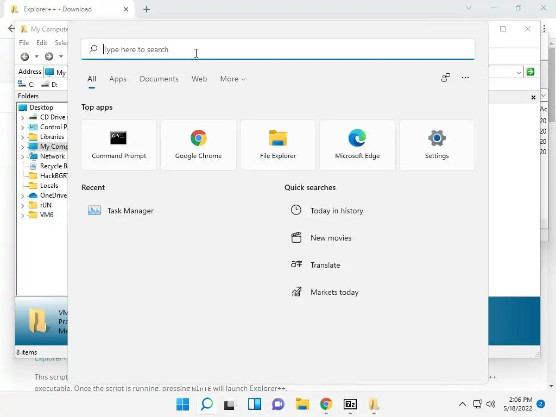Select C: drive in Explorer++ drives bar
The height and width of the screenshot is (417, 556).
[x=27, y=84]
